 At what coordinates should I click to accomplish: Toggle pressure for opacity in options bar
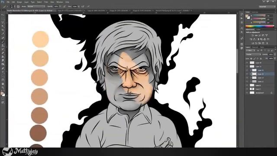coord(64,6)
